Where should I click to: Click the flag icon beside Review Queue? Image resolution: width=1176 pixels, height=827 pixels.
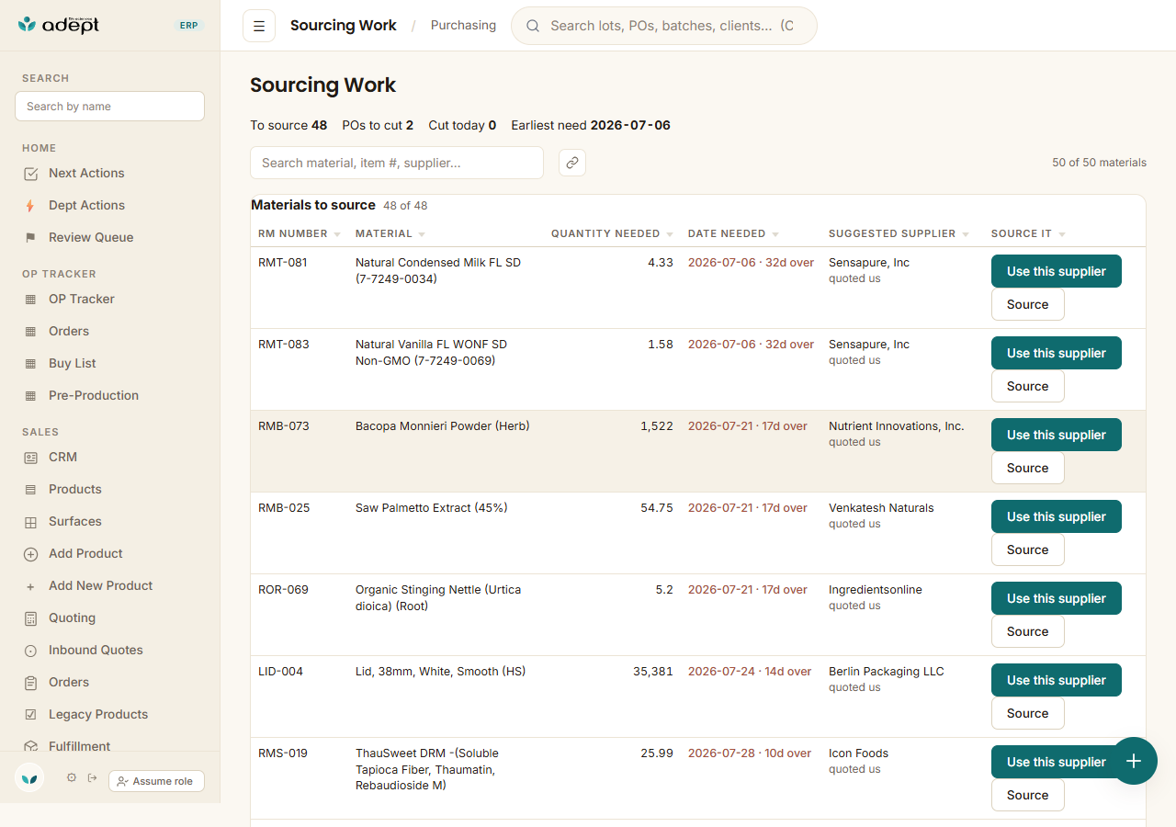click(x=30, y=238)
